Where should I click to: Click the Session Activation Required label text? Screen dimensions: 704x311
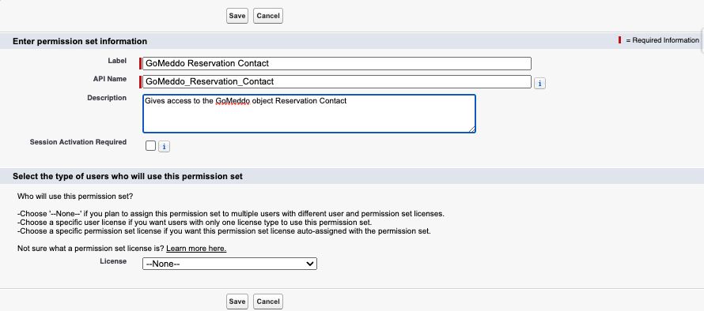(x=78, y=142)
